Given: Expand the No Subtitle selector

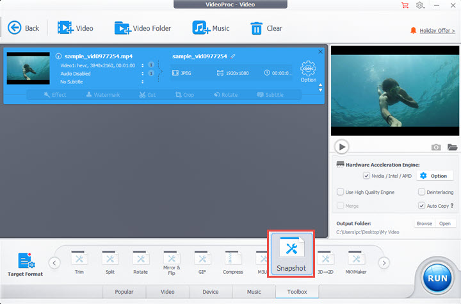Looking at the screenshot, I should (x=143, y=82).
